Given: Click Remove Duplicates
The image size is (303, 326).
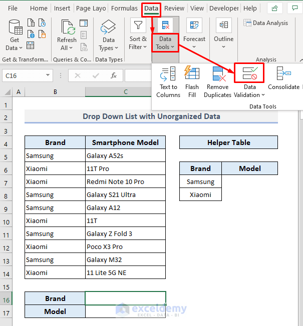Looking at the screenshot, I should (218, 82).
